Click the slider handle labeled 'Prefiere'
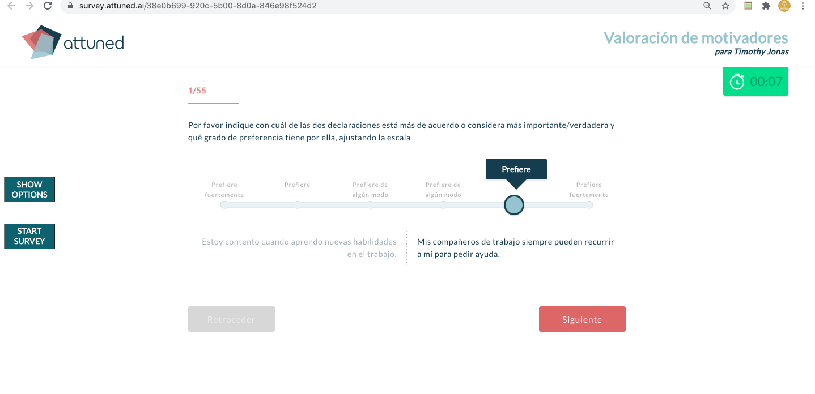The width and height of the screenshot is (815, 394). pyautogui.click(x=513, y=205)
